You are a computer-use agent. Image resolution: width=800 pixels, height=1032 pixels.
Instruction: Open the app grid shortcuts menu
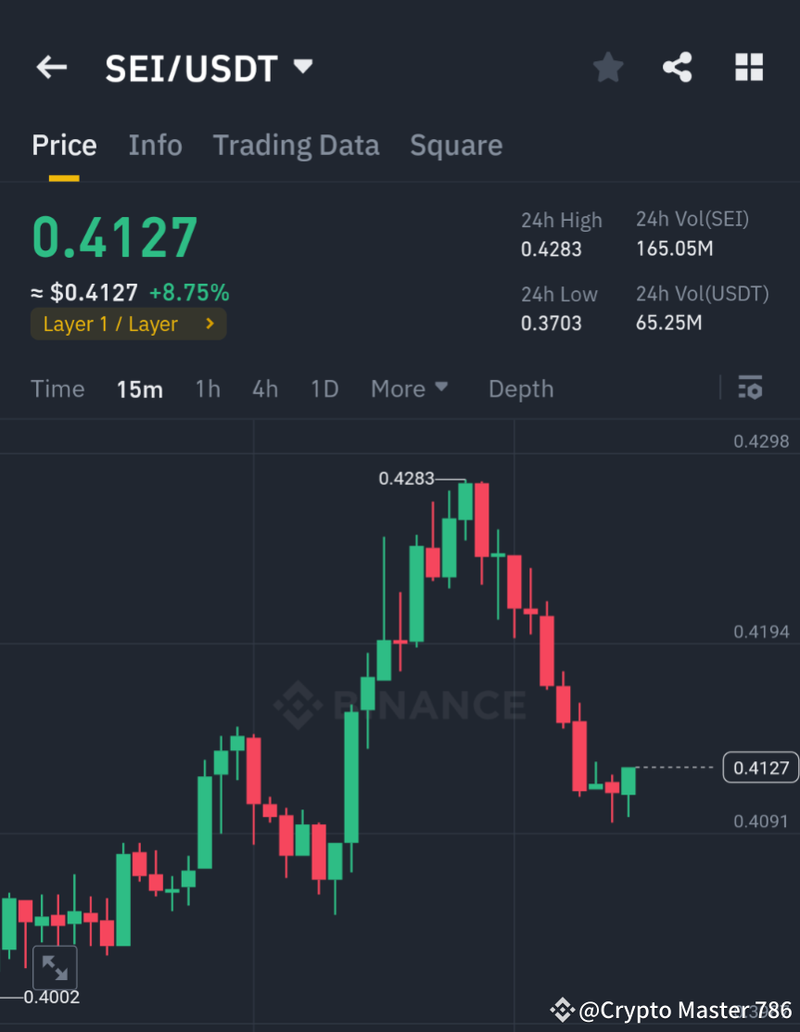(749, 67)
